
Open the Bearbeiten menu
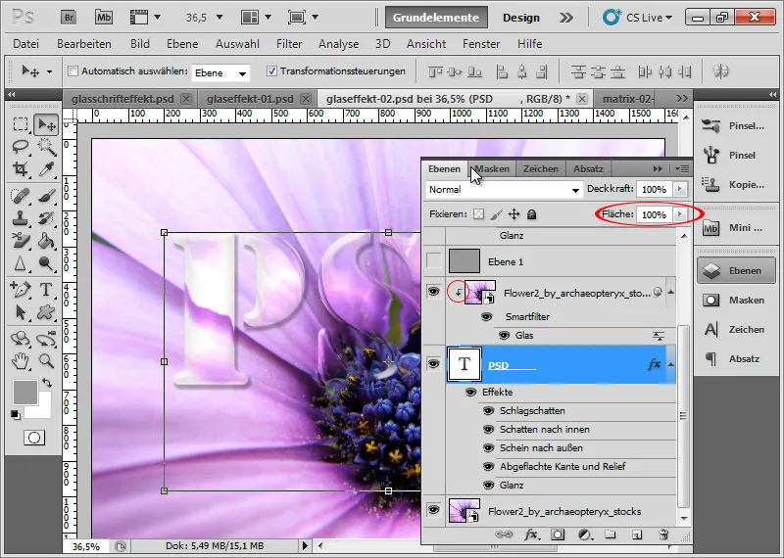tap(84, 44)
